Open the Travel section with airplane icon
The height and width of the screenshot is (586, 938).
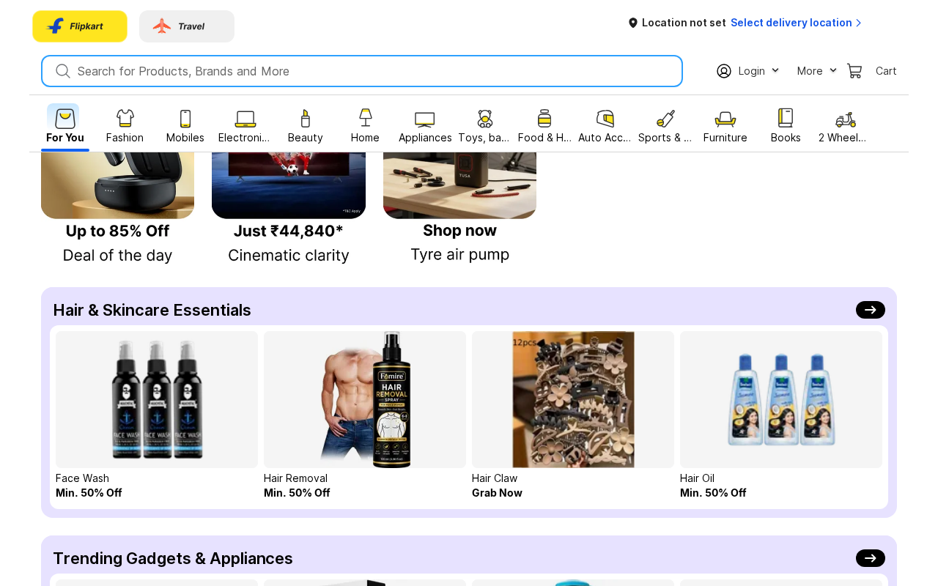pyautogui.click(x=187, y=26)
